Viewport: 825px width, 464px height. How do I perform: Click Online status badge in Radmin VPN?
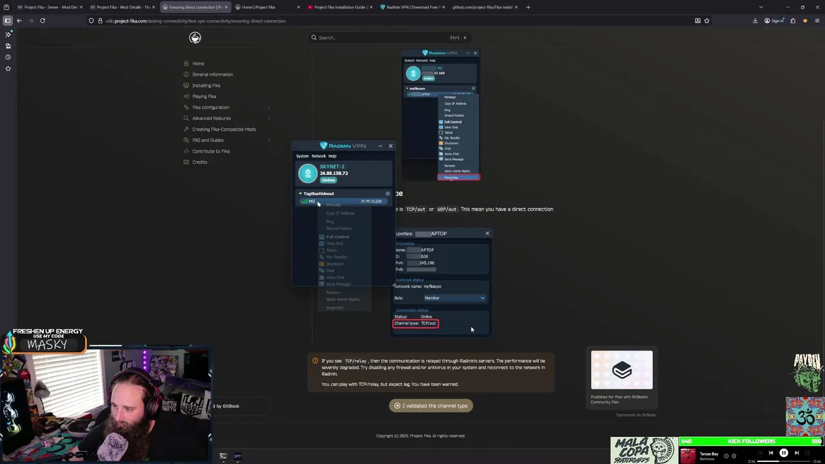(x=328, y=180)
